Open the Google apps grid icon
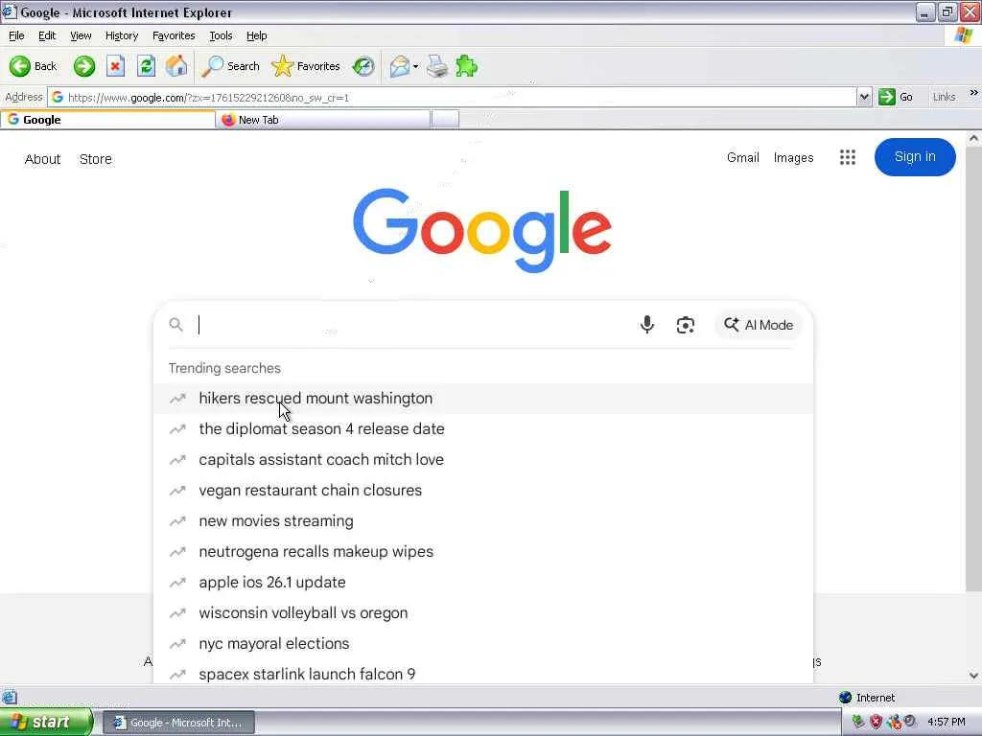982x736 pixels. tap(848, 157)
